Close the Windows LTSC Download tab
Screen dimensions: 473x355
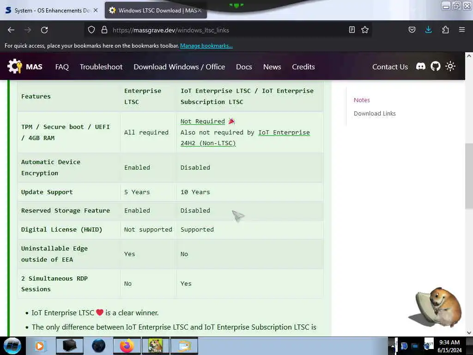pos(200,11)
